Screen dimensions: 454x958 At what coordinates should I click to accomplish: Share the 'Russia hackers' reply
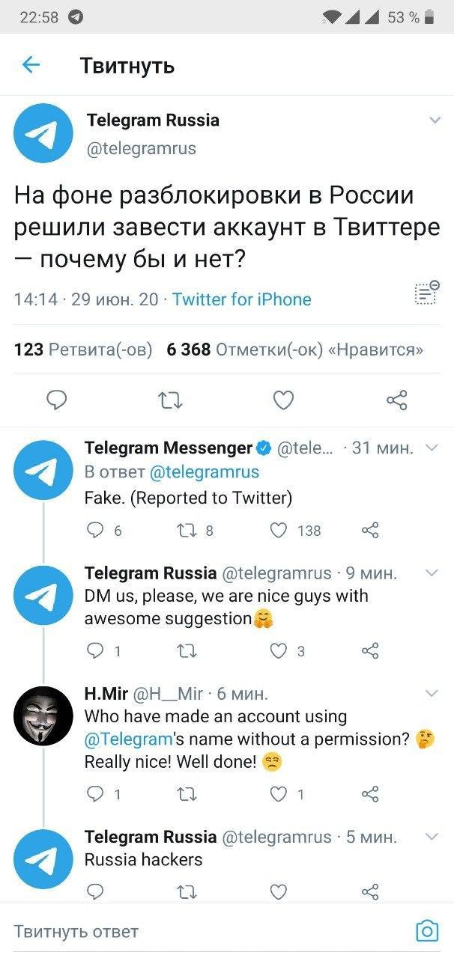pyautogui.click(x=370, y=891)
